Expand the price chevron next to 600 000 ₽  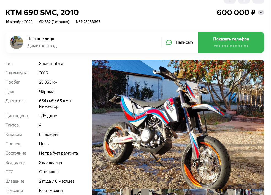(261, 12)
